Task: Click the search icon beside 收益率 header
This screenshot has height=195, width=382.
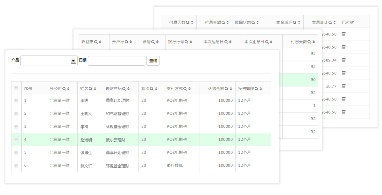Action: [x=96, y=42]
